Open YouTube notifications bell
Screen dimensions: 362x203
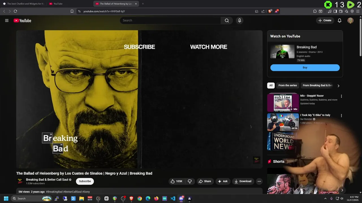click(340, 20)
